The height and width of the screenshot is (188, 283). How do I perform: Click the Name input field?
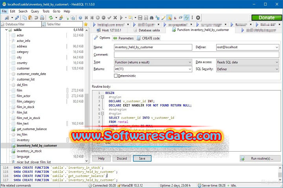pos(153,47)
